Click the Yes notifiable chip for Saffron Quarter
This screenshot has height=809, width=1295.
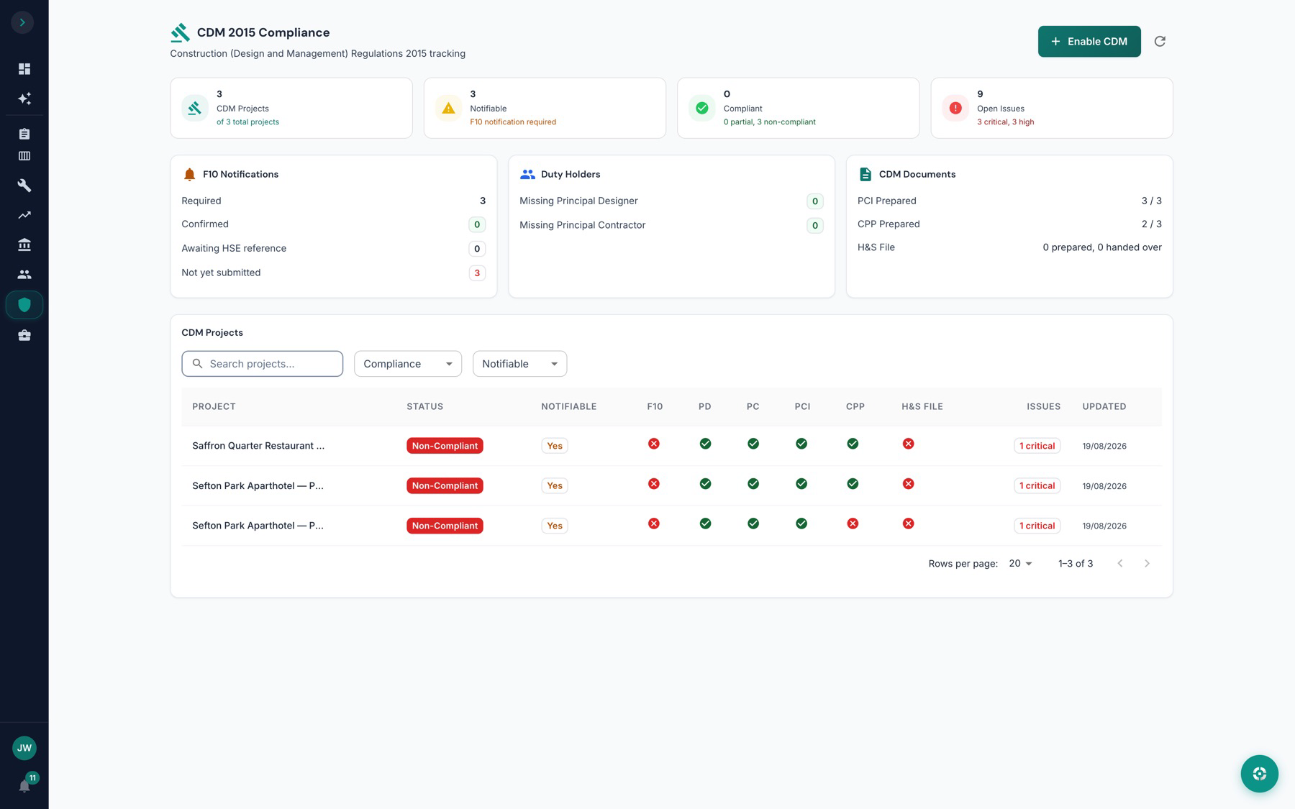[555, 446]
